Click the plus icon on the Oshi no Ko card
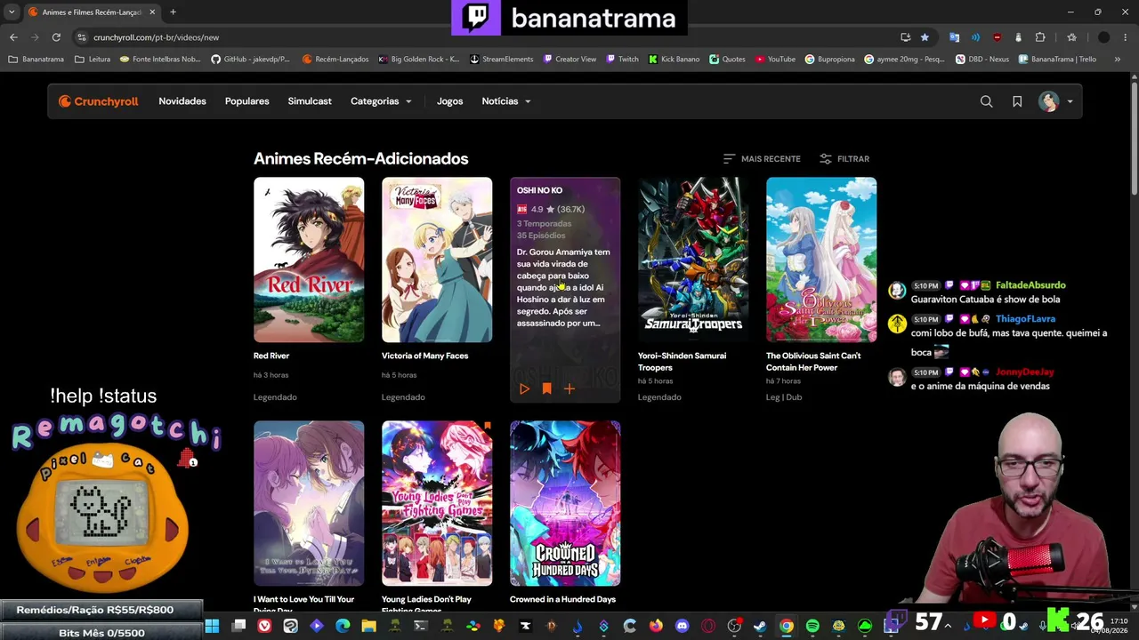The image size is (1139, 640). tap(569, 388)
